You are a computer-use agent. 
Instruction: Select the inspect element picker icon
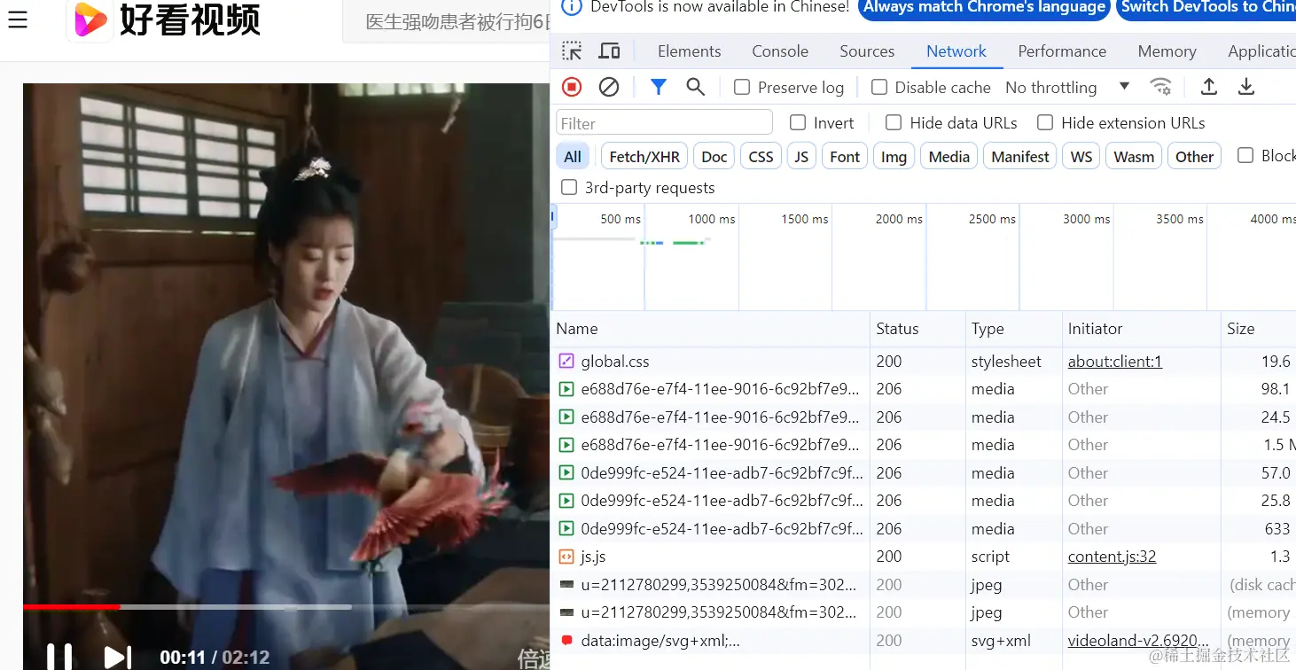[572, 51]
